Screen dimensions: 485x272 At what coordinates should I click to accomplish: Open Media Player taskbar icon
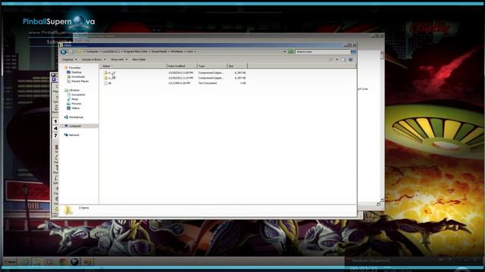[50, 262]
